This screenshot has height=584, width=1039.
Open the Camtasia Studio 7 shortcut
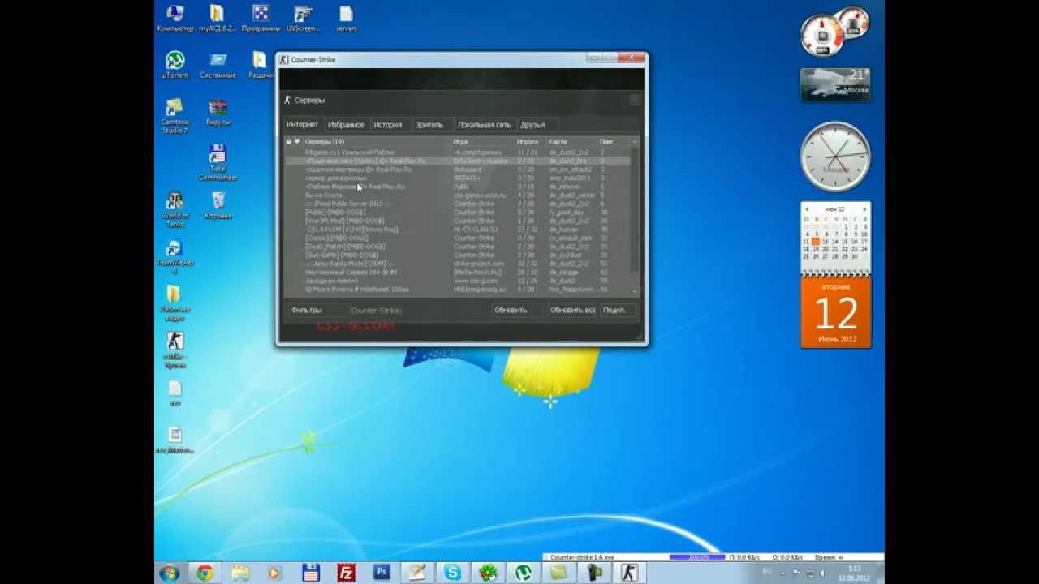tap(175, 116)
